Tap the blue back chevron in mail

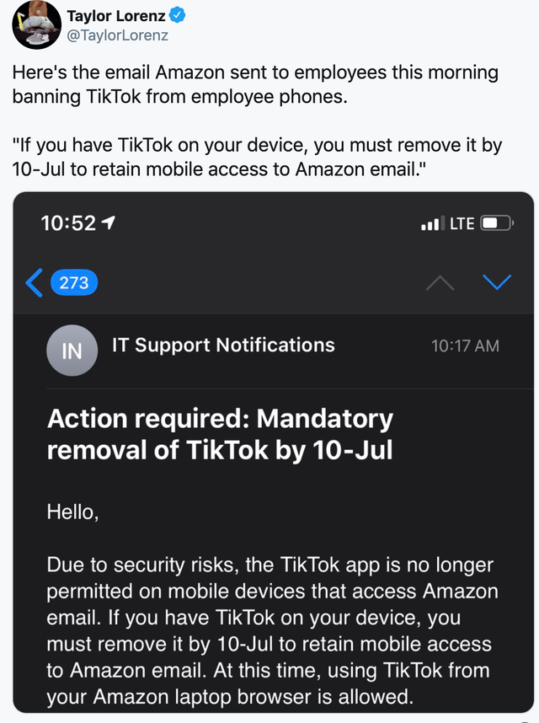tap(35, 282)
